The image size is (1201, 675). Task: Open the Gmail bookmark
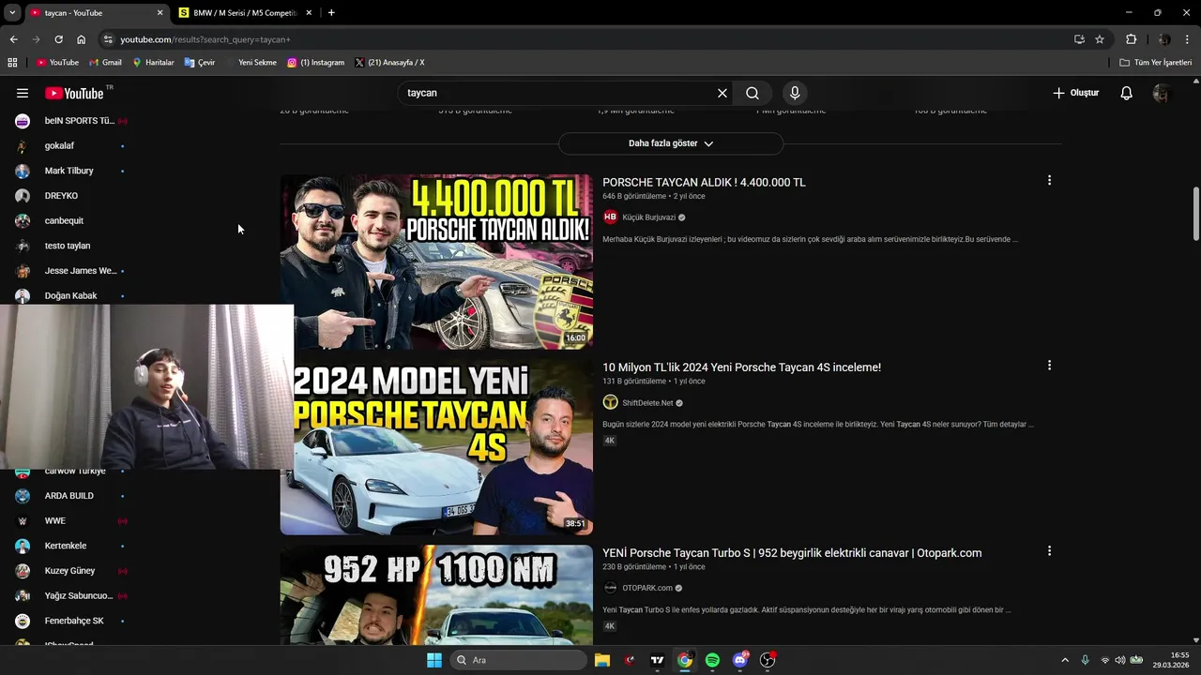click(105, 63)
